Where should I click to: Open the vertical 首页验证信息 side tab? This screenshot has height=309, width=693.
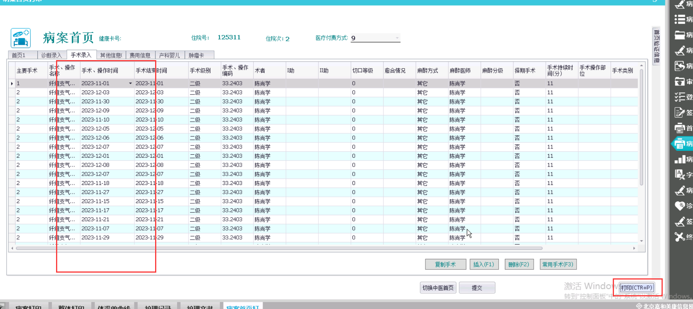click(657, 46)
